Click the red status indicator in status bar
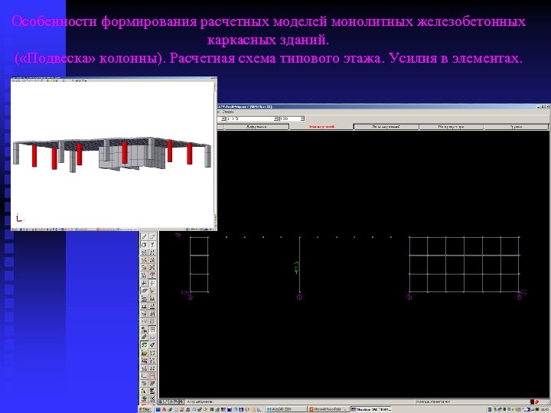Image resolution: width=551 pixels, height=413 pixels. [x=536, y=402]
